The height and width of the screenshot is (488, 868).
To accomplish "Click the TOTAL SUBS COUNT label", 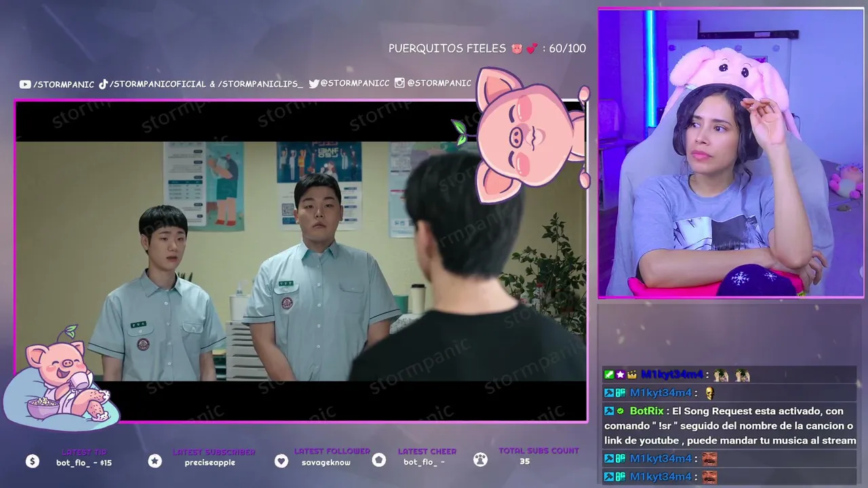I will click(539, 451).
